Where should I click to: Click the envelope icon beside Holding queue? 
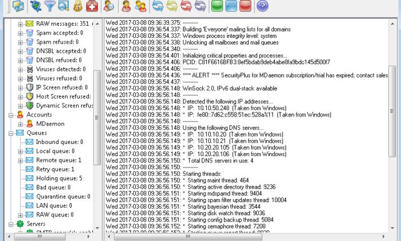[x=30, y=178]
